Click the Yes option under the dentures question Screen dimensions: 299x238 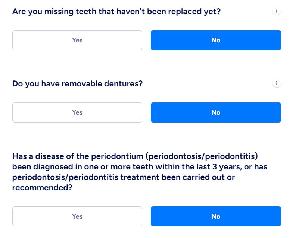point(77,112)
